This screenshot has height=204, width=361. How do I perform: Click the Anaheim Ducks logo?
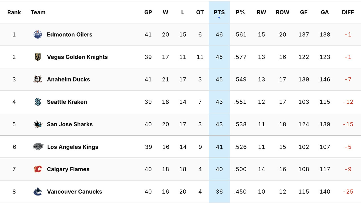click(x=38, y=79)
